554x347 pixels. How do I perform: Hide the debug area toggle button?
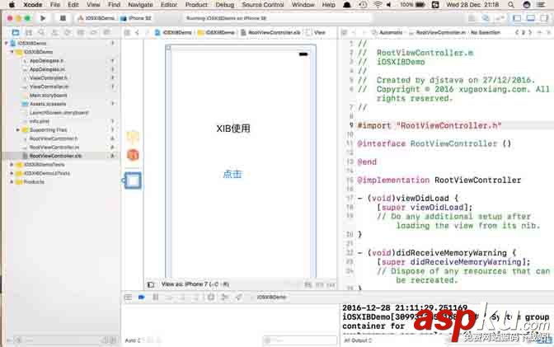click(x=129, y=298)
